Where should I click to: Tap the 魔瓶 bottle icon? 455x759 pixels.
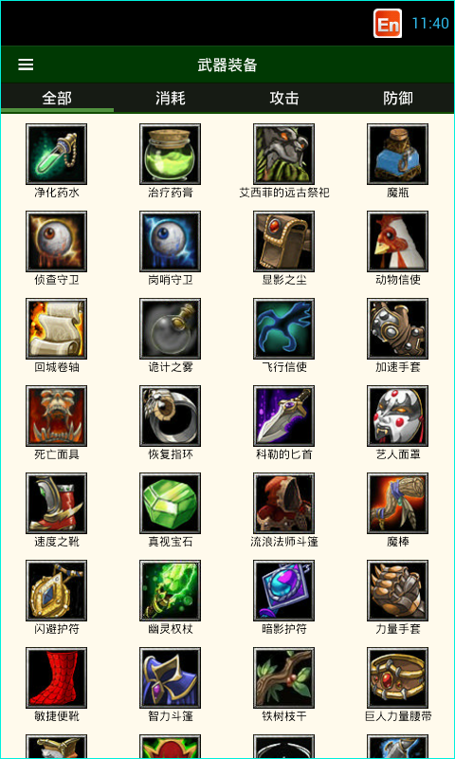pos(397,154)
